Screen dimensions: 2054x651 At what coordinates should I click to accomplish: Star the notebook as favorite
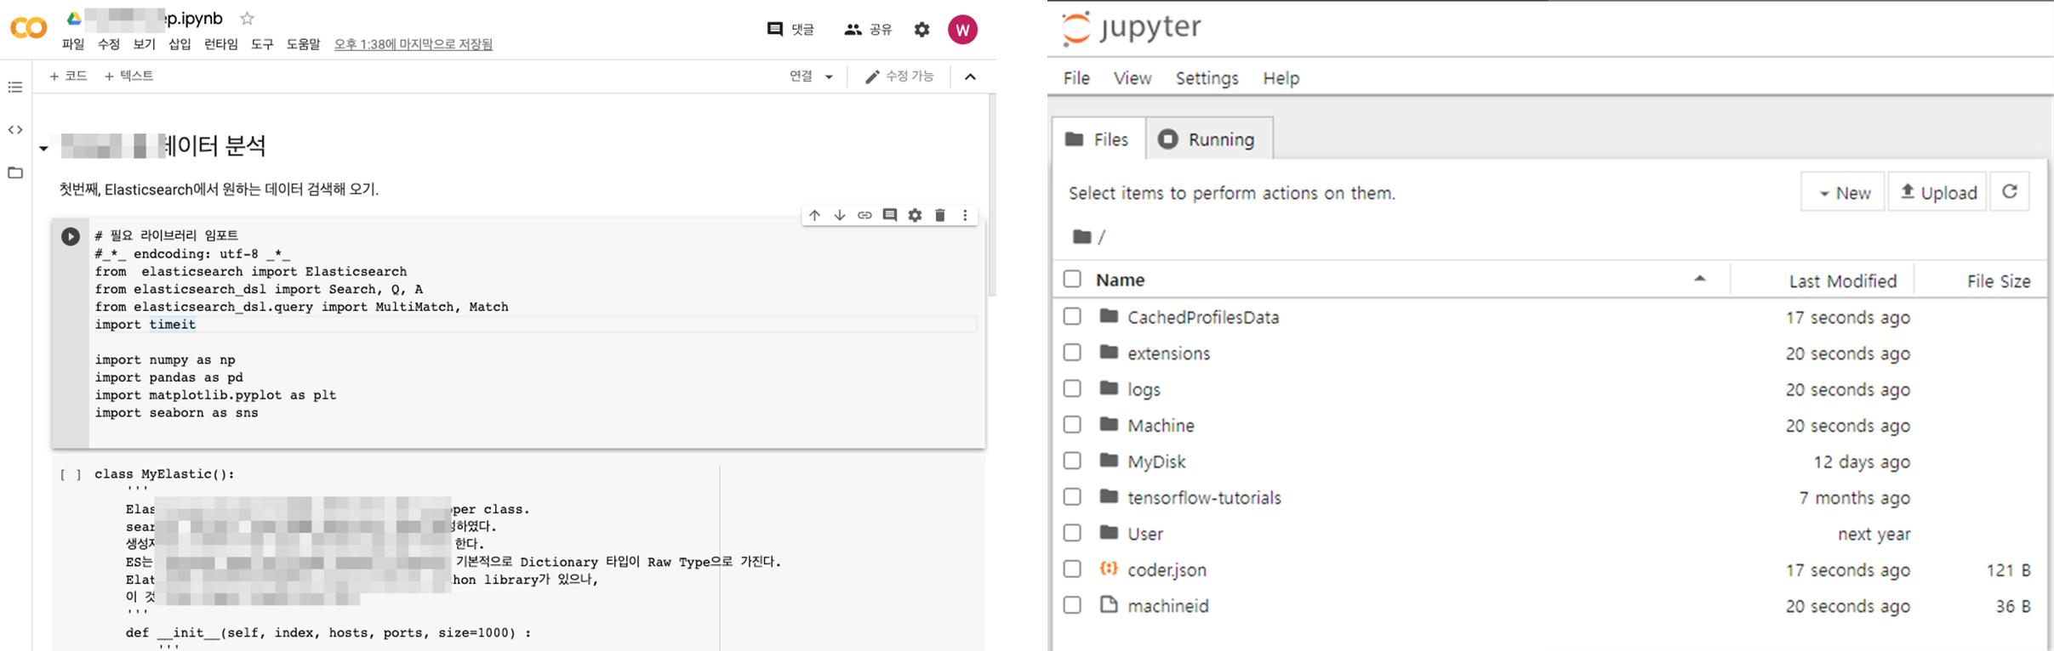tap(247, 19)
